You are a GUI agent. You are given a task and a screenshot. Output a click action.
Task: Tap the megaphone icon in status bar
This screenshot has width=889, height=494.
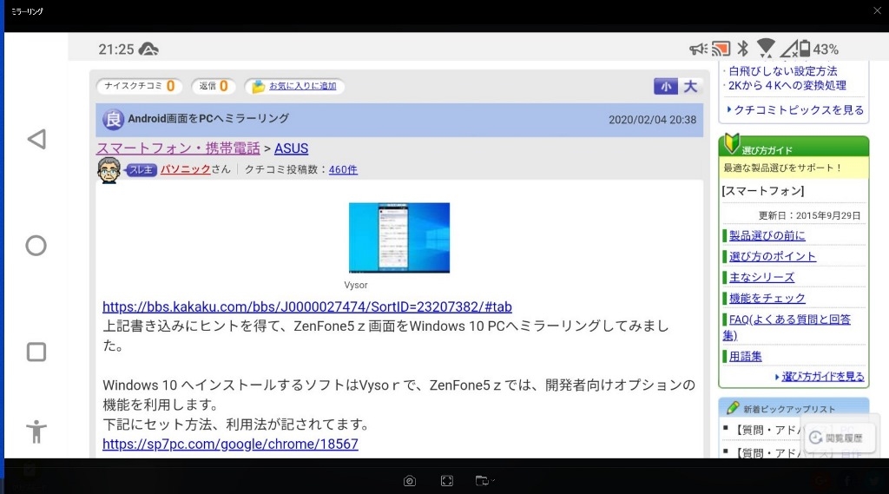[698, 49]
